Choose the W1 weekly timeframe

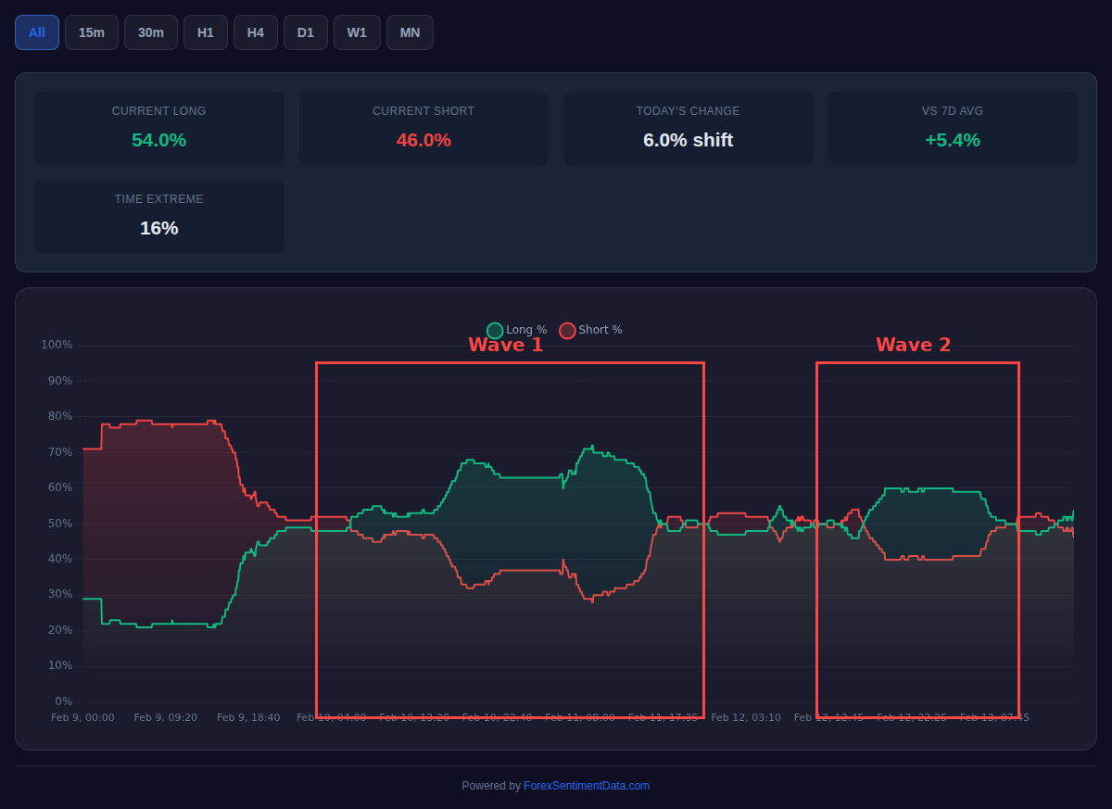point(356,32)
